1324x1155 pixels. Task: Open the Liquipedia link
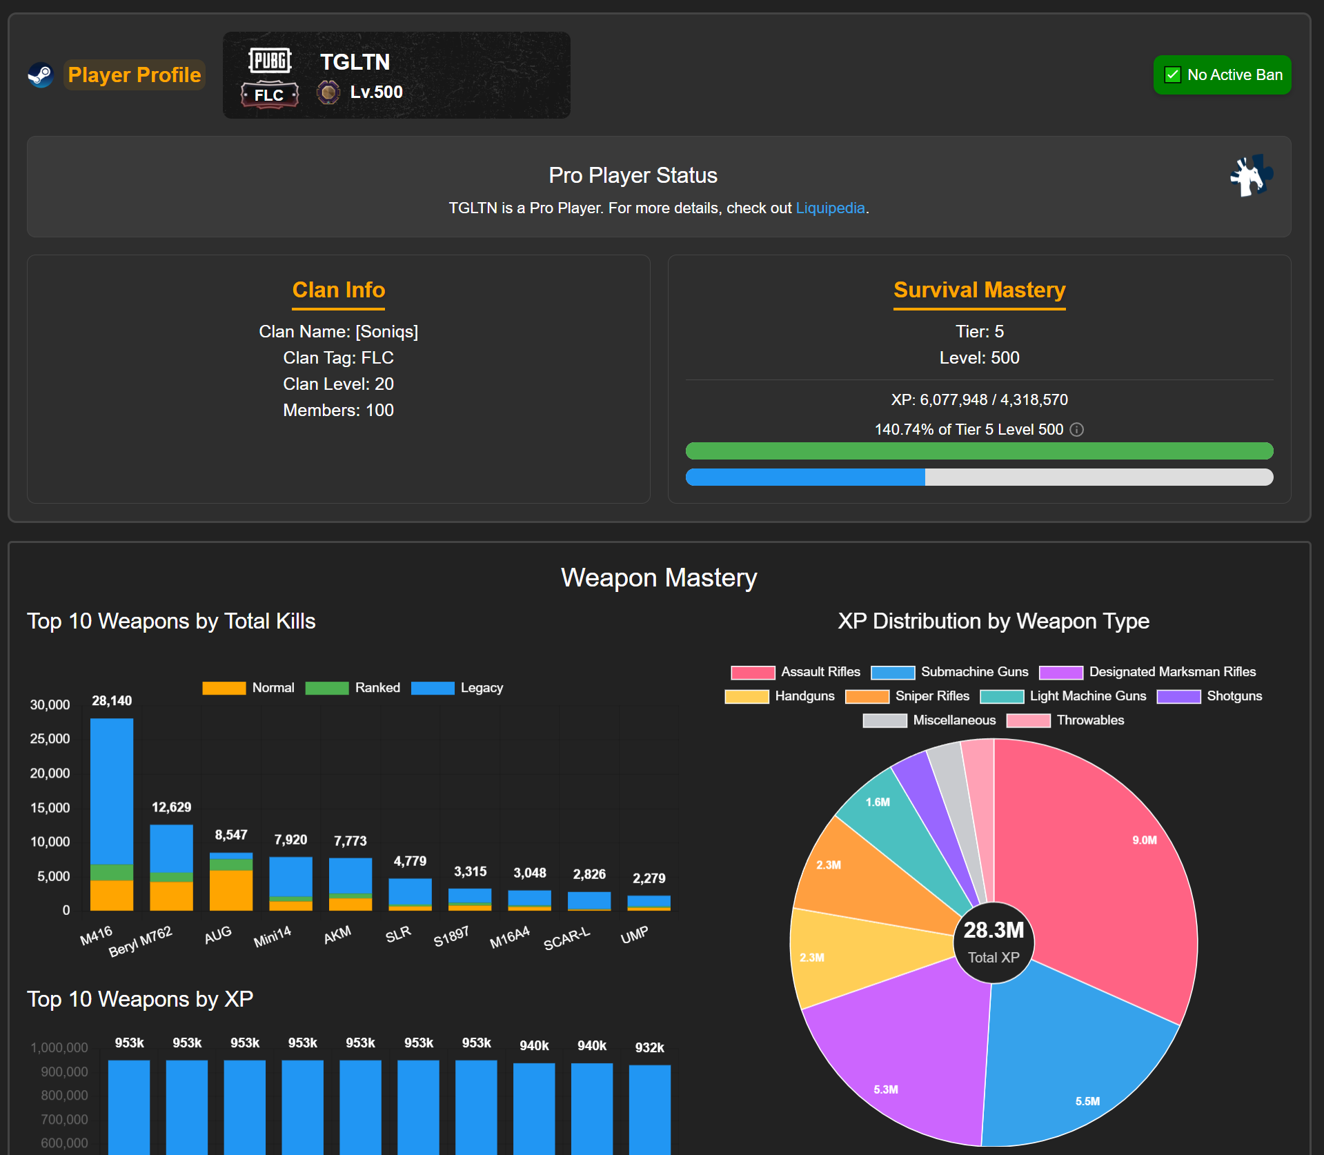point(830,208)
